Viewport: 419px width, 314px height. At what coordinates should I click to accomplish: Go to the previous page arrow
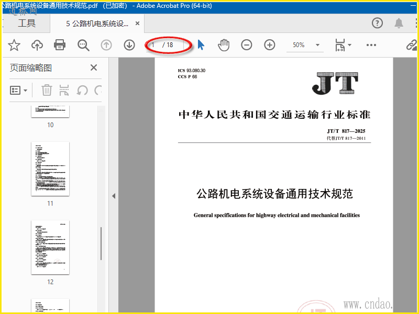coord(106,45)
